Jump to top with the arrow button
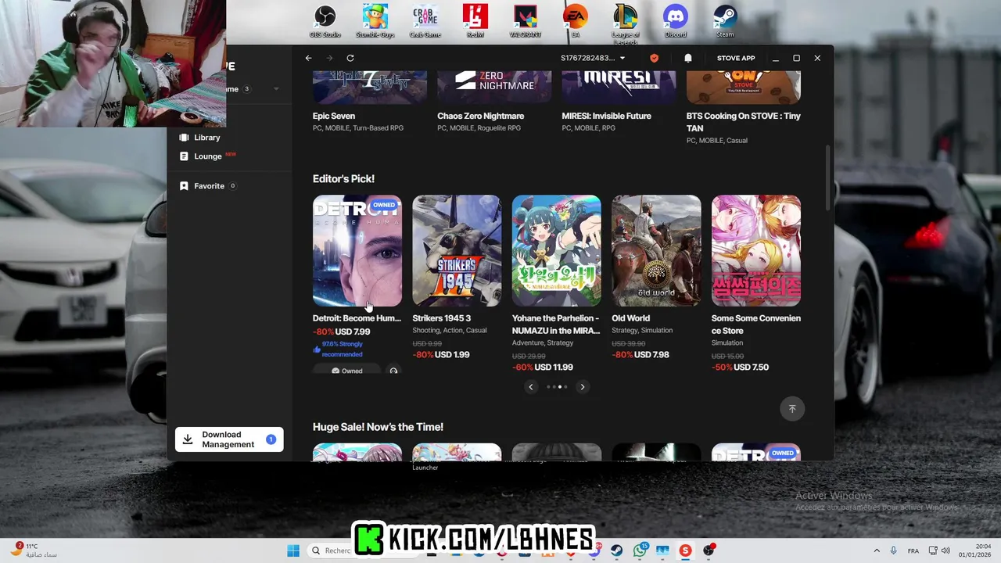Image resolution: width=1001 pixels, height=563 pixels. pyautogui.click(x=792, y=409)
